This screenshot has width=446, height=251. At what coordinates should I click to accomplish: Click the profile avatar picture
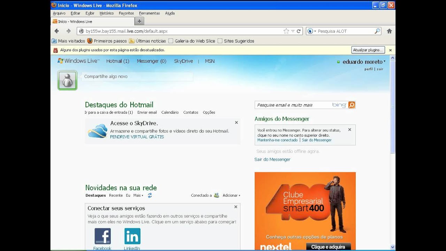67,80
